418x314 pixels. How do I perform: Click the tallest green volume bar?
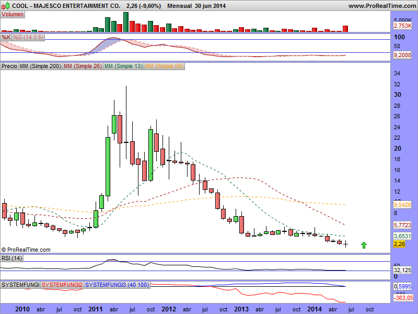126,22
